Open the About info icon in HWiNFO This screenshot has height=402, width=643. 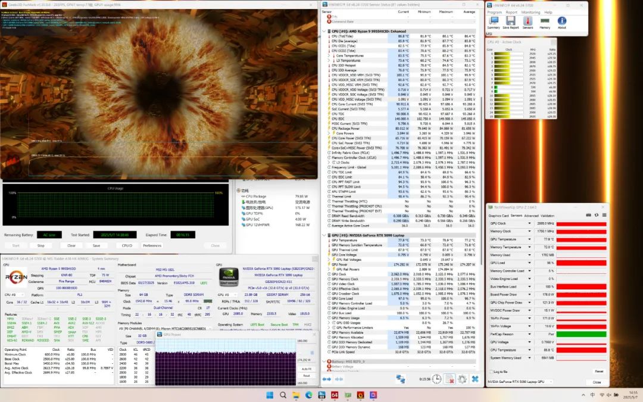point(562,21)
